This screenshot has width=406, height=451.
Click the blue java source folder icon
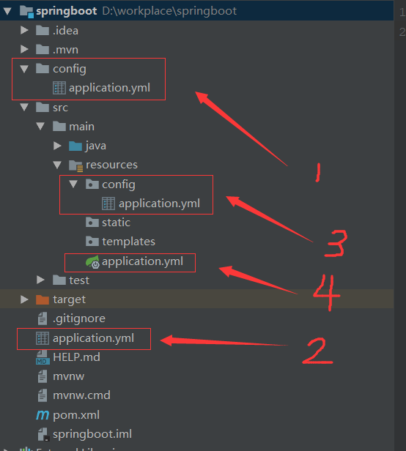75,146
